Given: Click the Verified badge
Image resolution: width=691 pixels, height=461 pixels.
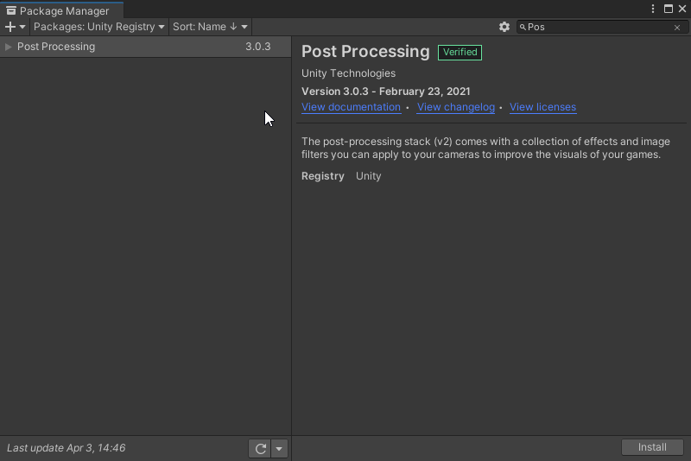Looking at the screenshot, I should click(460, 53).
